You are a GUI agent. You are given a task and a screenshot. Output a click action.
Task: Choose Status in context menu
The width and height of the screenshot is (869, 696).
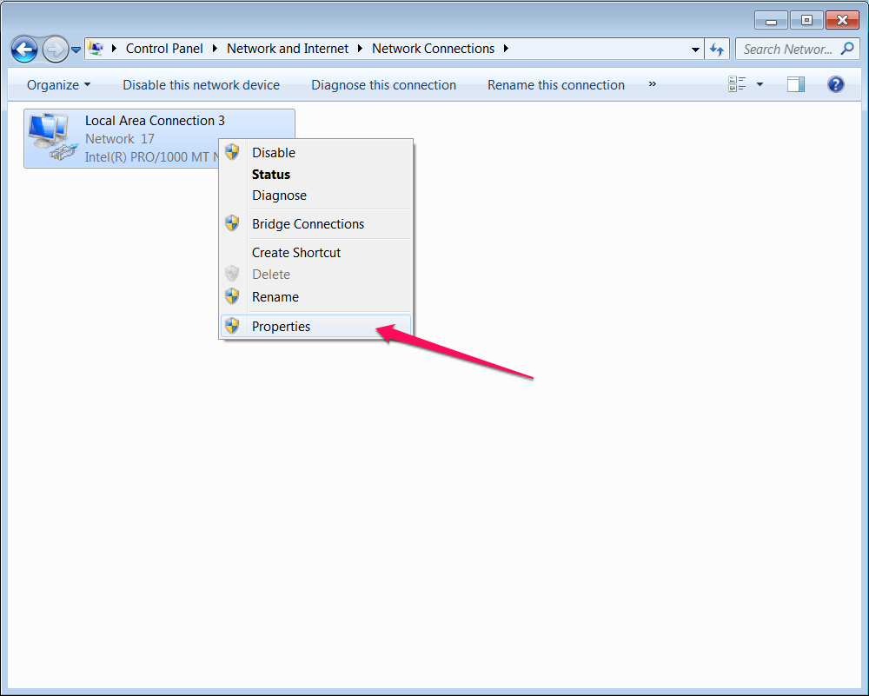click(x=316, y=174)
